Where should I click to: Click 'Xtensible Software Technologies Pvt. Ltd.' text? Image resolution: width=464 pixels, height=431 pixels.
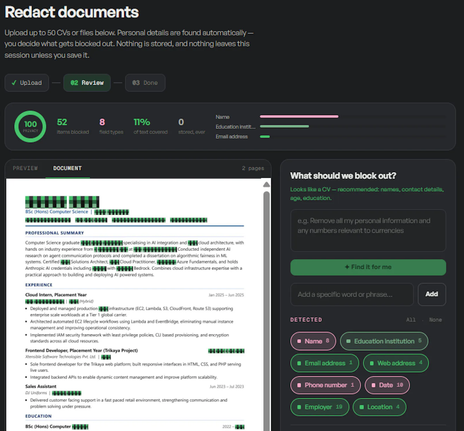(60, 357)
